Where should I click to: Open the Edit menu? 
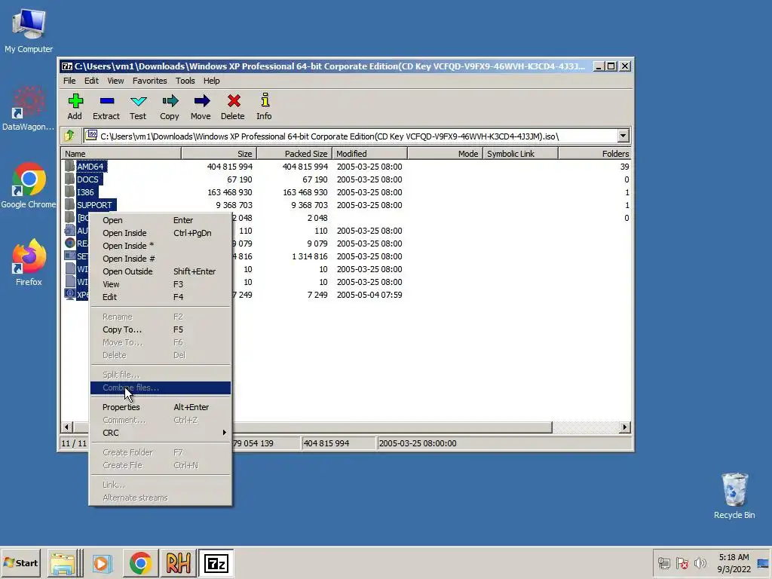91,81
